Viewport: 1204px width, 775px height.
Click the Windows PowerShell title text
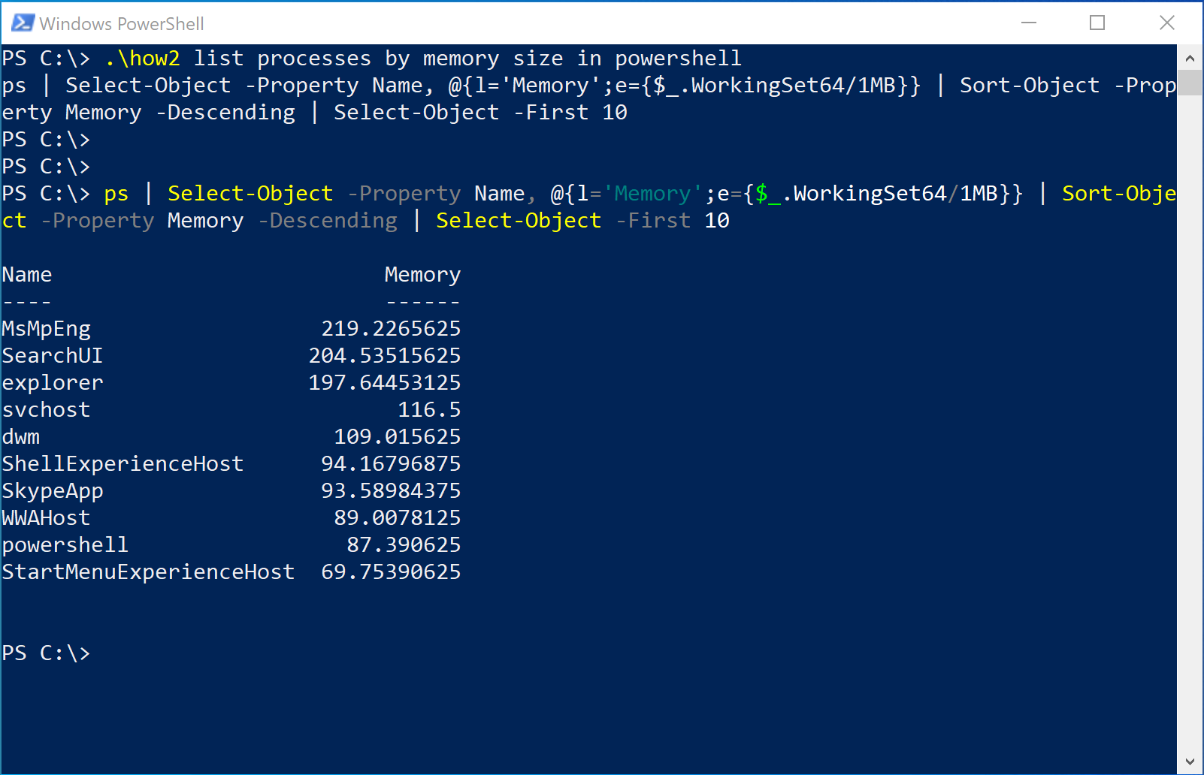(x=122, y=24)
